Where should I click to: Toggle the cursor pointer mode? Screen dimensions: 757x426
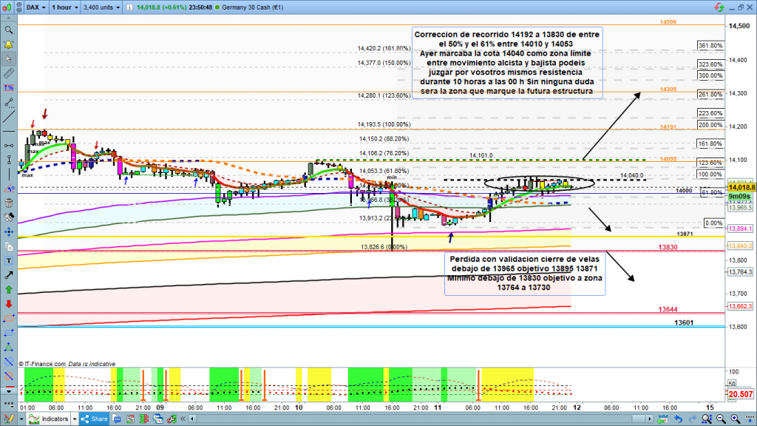(x=8, y=61)
